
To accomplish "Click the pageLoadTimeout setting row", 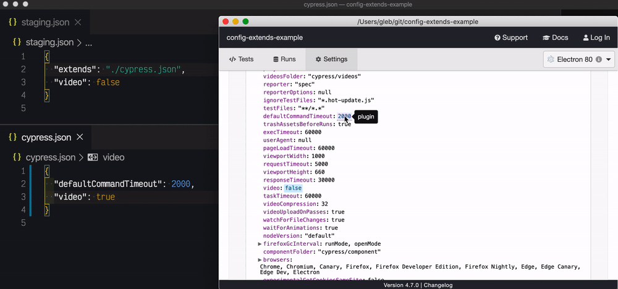I will [298, 148].
